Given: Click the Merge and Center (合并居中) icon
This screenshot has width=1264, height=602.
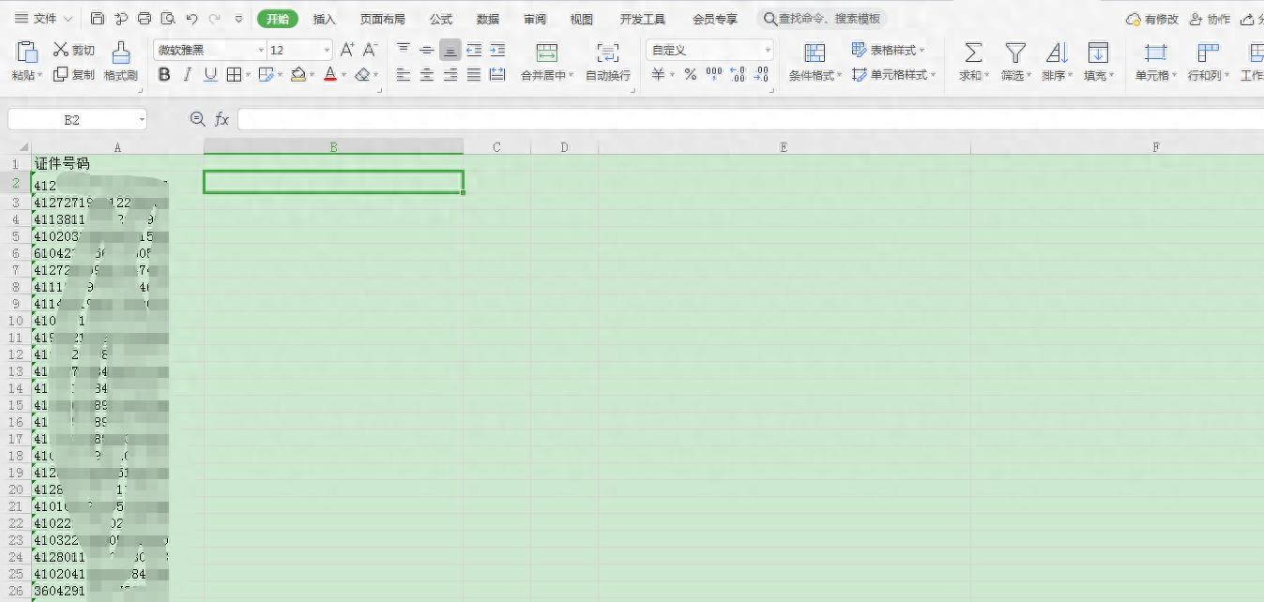Looking at the screenshot, I should pyautogui.click(x=546, y=53).
